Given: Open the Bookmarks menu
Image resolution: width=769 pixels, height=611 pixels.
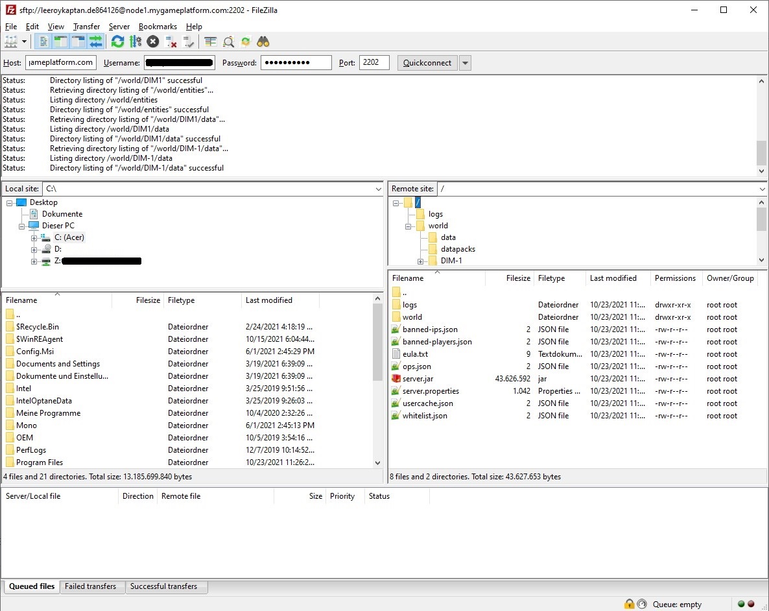Looking at the screenshot, I should tap(158, 27).
